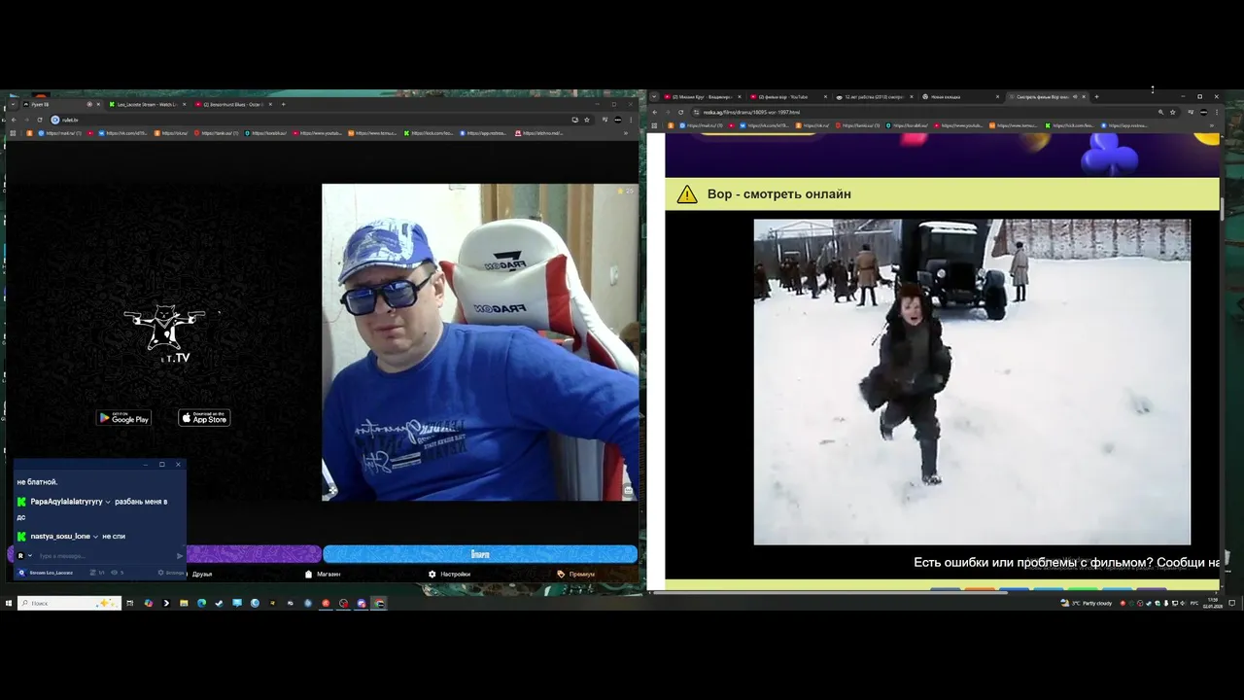Open the ok.ru bookmark in the right browser
Viewport: 1244px width, 700px height.
[812, 125]
